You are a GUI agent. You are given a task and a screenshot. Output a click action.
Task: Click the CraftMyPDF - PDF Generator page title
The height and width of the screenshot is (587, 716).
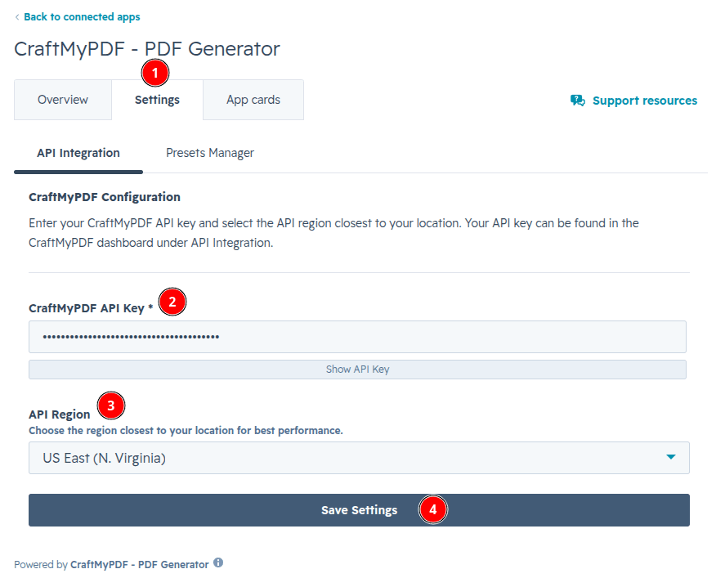(147, 49)
